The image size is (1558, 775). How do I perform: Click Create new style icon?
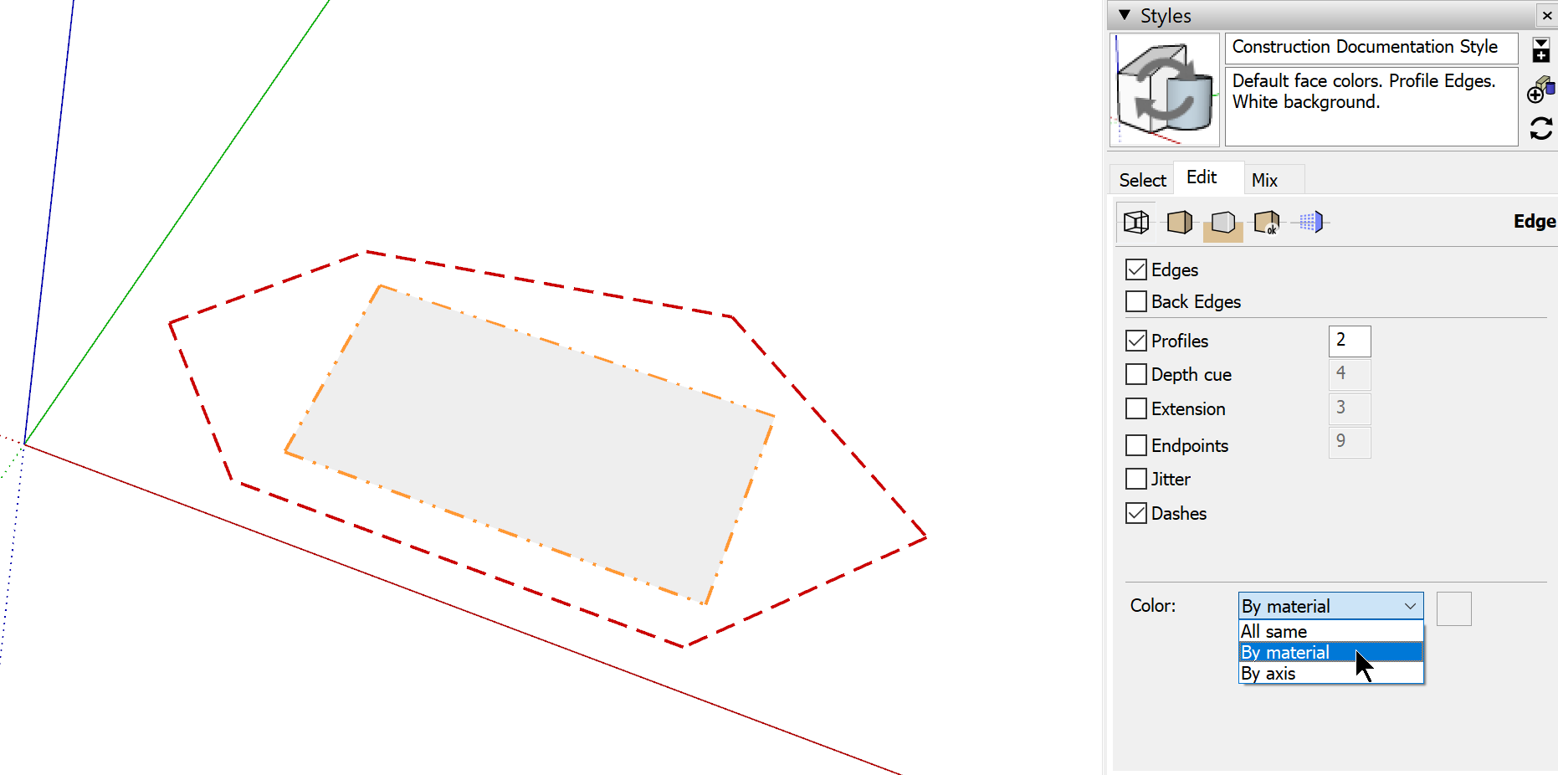[1540, 89]
